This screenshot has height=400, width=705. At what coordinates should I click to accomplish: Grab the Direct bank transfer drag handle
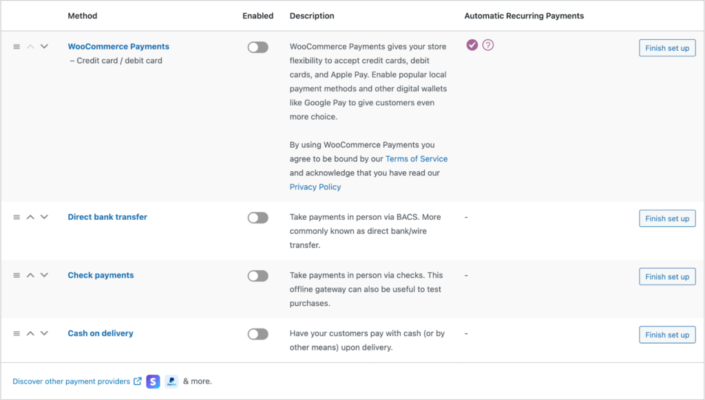[x=17, y=217]
